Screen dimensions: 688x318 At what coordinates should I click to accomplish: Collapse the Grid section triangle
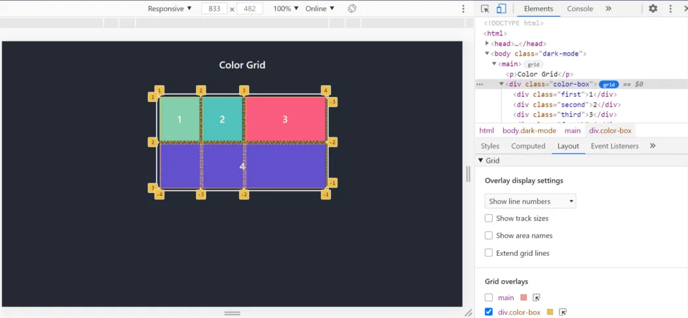[480, 160]
